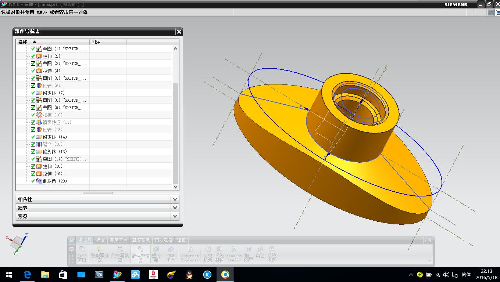
Task: Switch to the 实用工具 tab
Action: coord(118,240)
